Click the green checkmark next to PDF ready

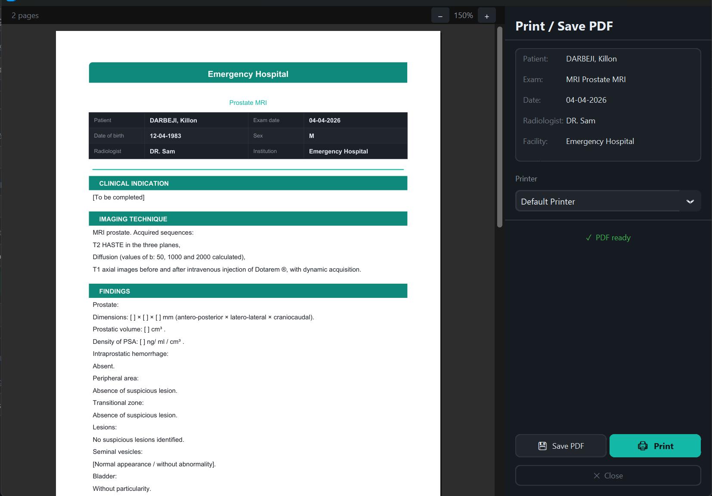(x=588, y=237)
